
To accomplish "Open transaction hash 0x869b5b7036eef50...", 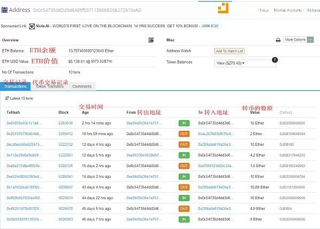I will (25, 198).
